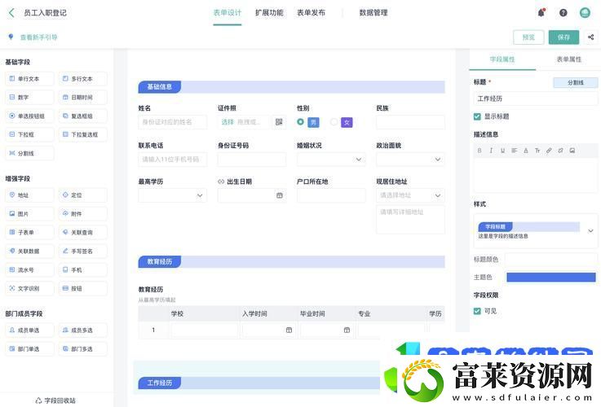The image size is (601, 407).
Task: Switch to the 数据管理 tab
Action: coord(373,13)
